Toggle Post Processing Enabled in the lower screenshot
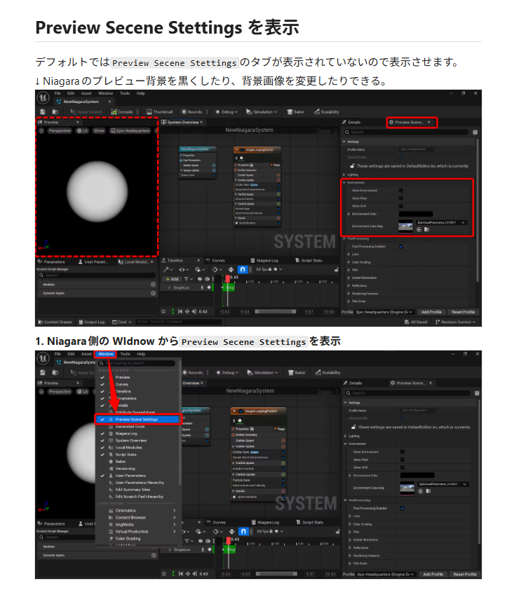 [403, 508]
